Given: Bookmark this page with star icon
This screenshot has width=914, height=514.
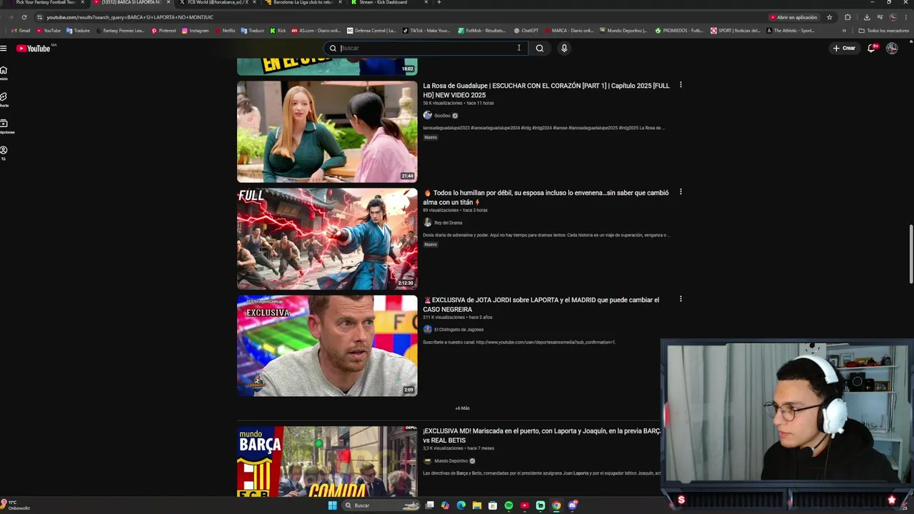Looking at the screenshot, I should pos(830,17).
